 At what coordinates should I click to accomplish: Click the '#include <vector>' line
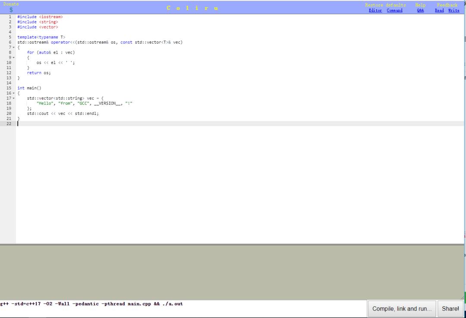coord(38,27)
